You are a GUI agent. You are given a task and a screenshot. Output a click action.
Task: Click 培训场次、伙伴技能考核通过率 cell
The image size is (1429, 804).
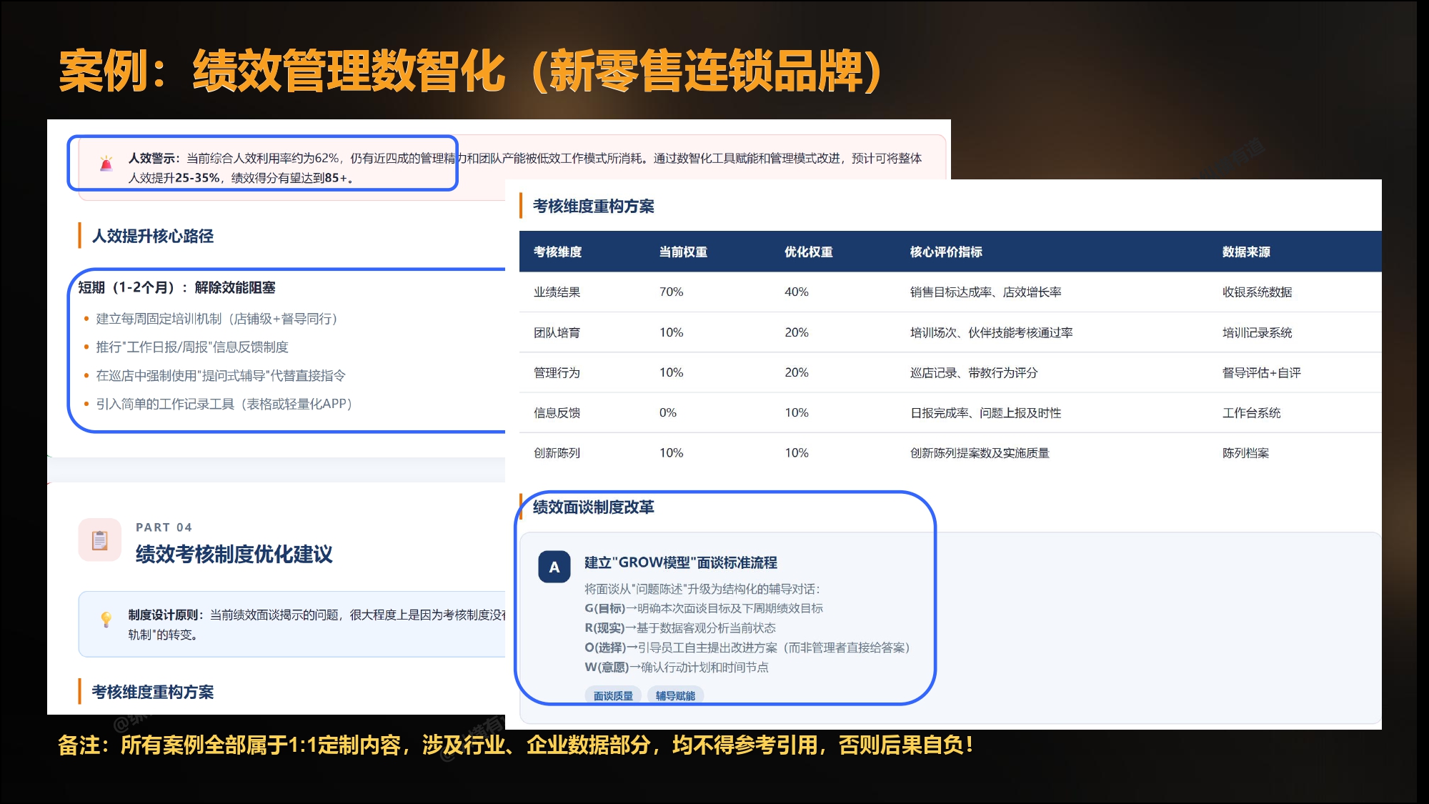991,332
